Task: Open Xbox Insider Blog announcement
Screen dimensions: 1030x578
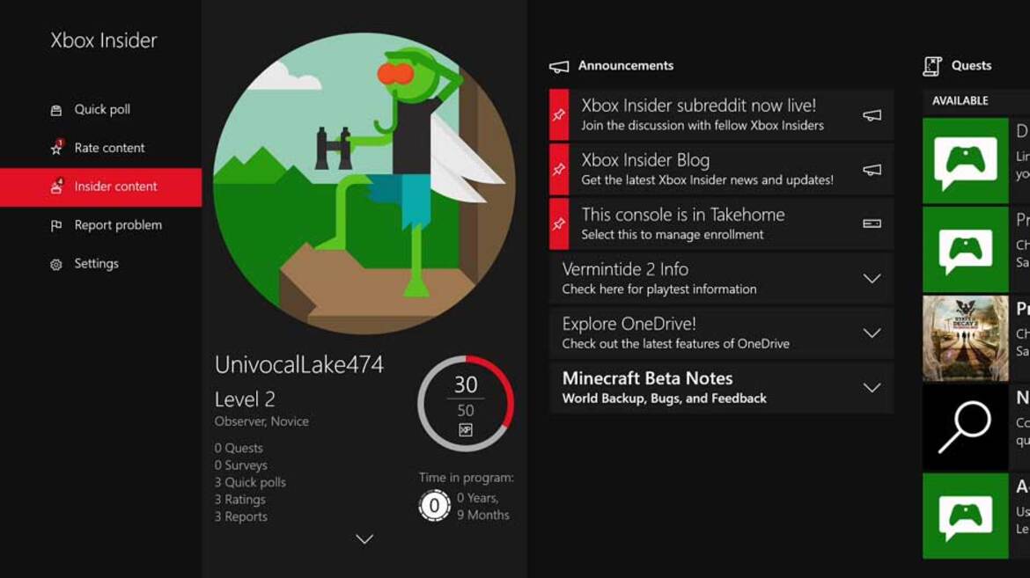Action: (x=721, y=170)
